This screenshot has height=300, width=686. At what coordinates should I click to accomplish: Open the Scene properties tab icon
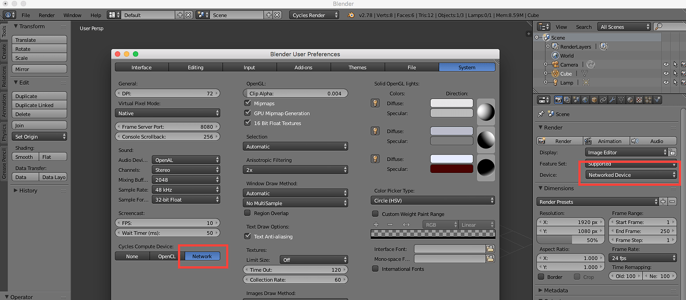click(x=576, y=100)
